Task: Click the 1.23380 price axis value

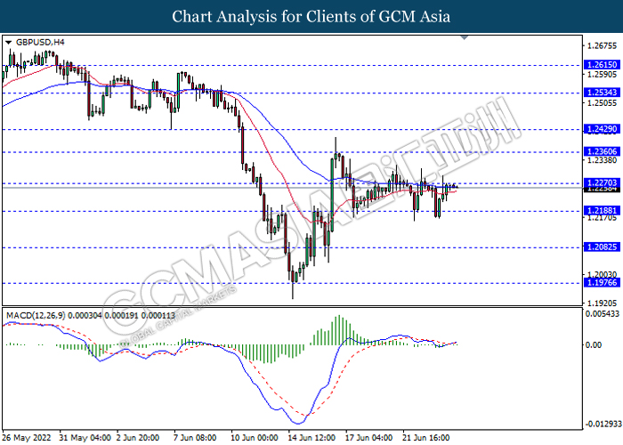Action: (603, 160)
